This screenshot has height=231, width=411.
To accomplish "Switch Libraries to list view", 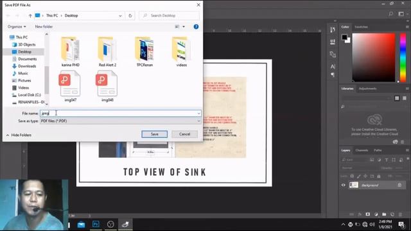I will click(405, 98).
